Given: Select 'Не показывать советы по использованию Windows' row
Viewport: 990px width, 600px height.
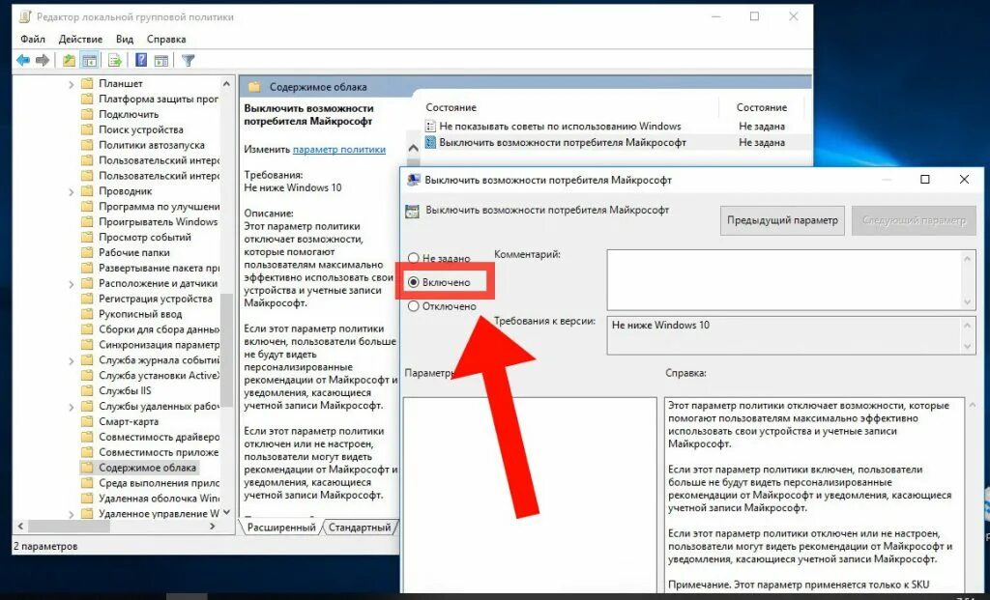Looking at the screenshot, I should [560, 127].
